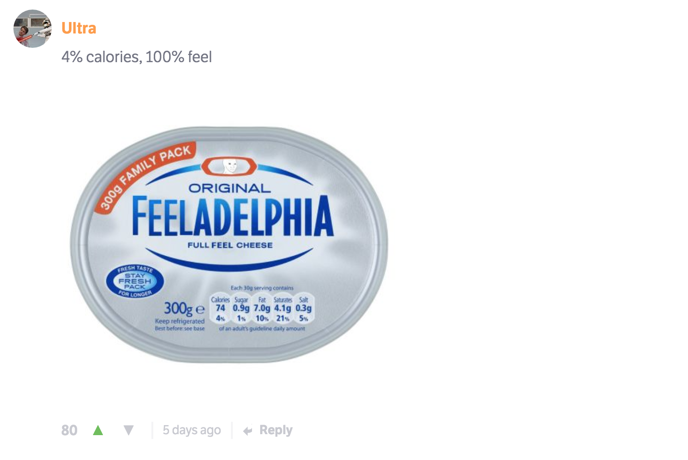Viewport: 688px width, 460px height.
Task: Click the Sugar 0.9g nutrition cell
Action: (241, 309)
